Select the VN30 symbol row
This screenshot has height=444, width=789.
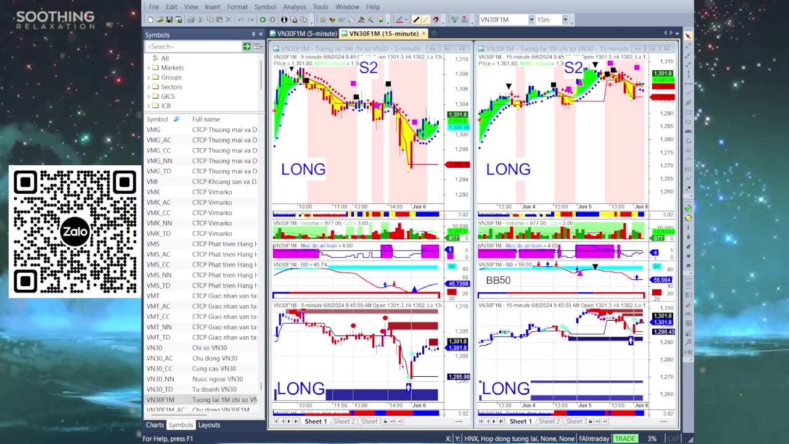201,348
